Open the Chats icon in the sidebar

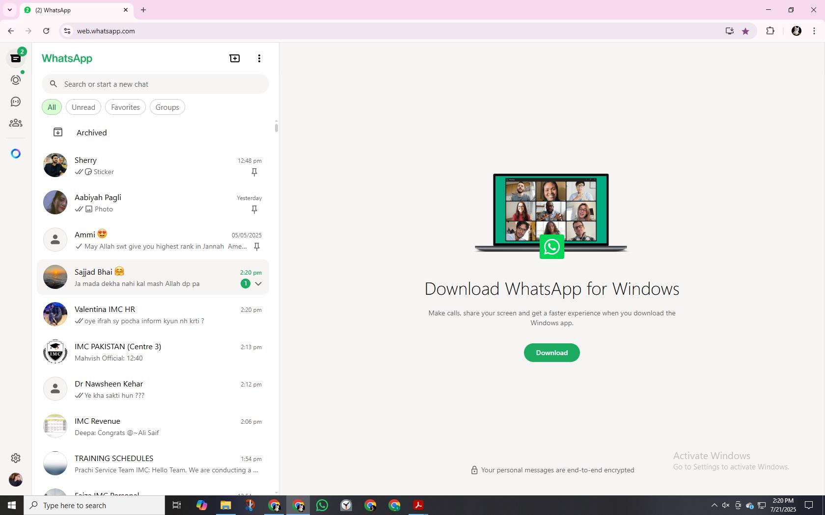16,58
